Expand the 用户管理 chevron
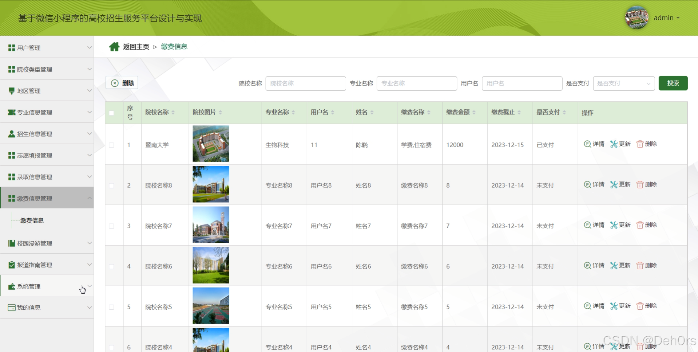The width and height of the screenshot is (698, 352). pos(90,47)
